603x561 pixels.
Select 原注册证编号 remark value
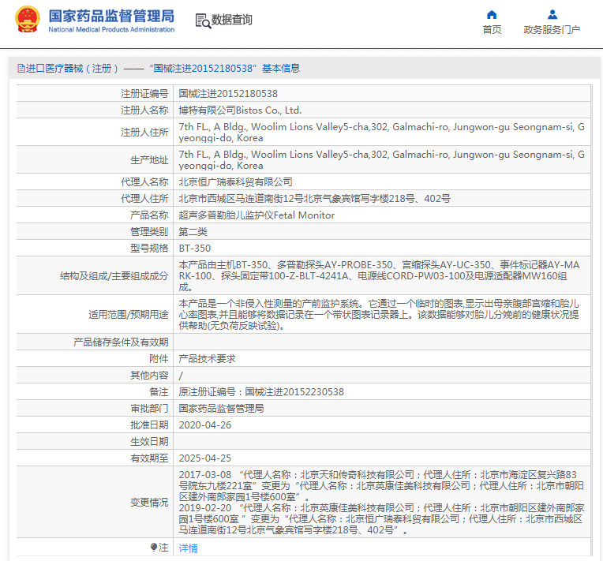coord(261,391)
